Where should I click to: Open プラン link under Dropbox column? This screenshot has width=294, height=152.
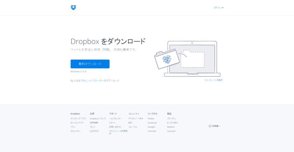(x=73, y=127)
